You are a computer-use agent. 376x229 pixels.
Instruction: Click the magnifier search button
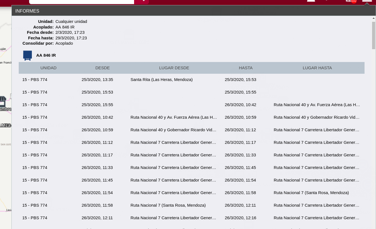[141, 1]
